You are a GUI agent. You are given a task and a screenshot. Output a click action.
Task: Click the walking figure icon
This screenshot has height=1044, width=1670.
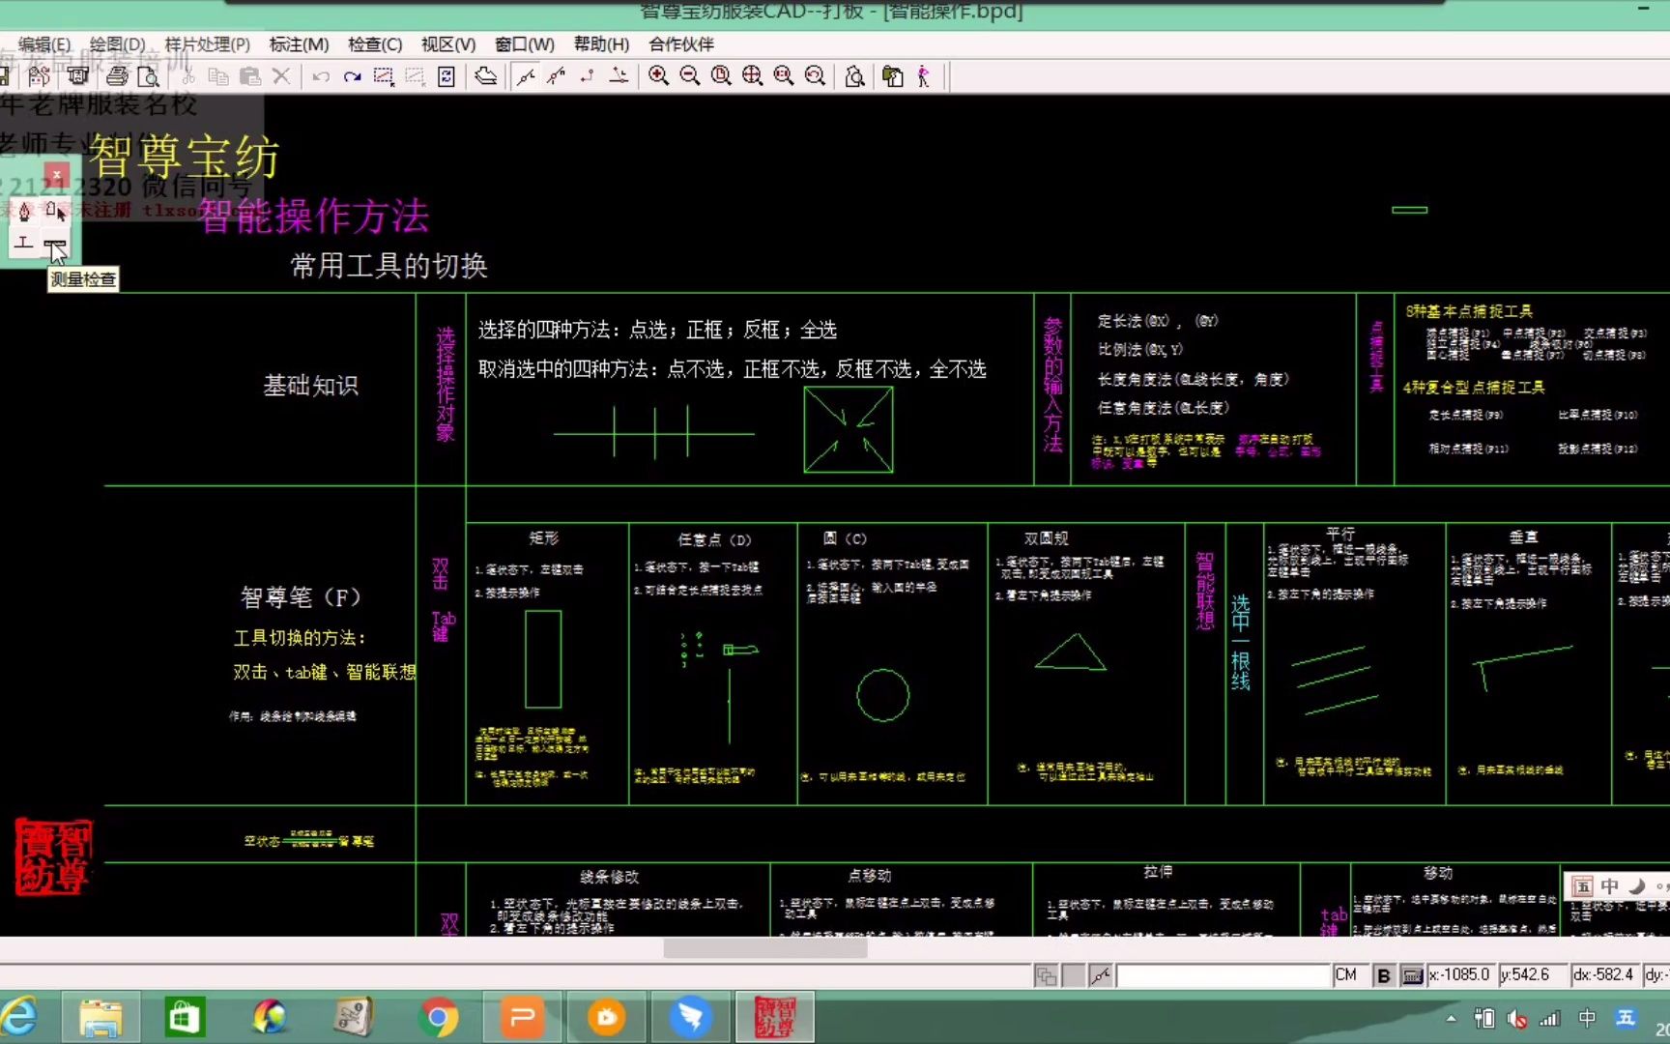924,76
